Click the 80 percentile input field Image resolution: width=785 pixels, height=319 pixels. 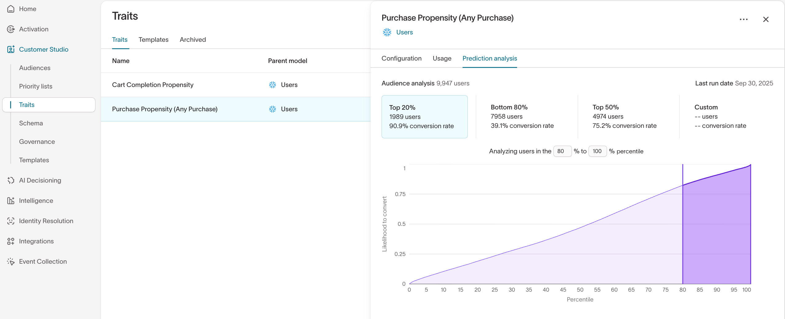563,151
